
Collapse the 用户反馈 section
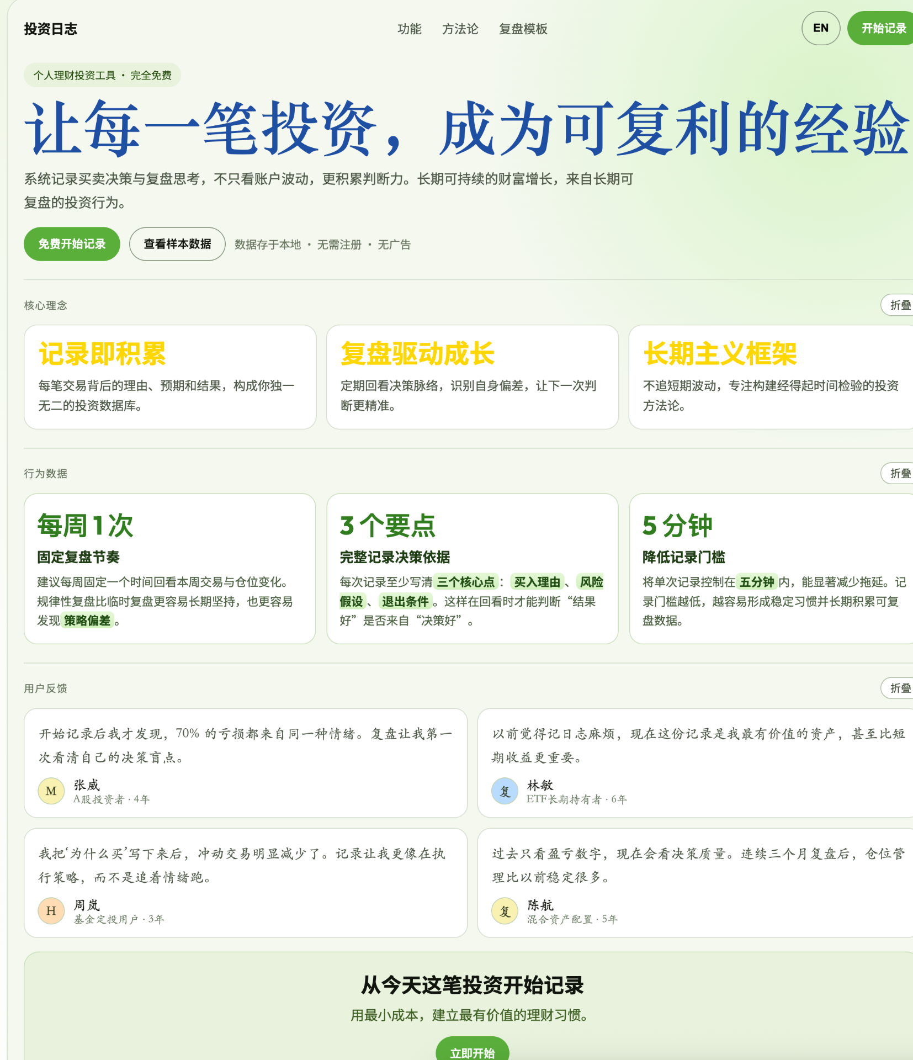click(x=899, y=688)
